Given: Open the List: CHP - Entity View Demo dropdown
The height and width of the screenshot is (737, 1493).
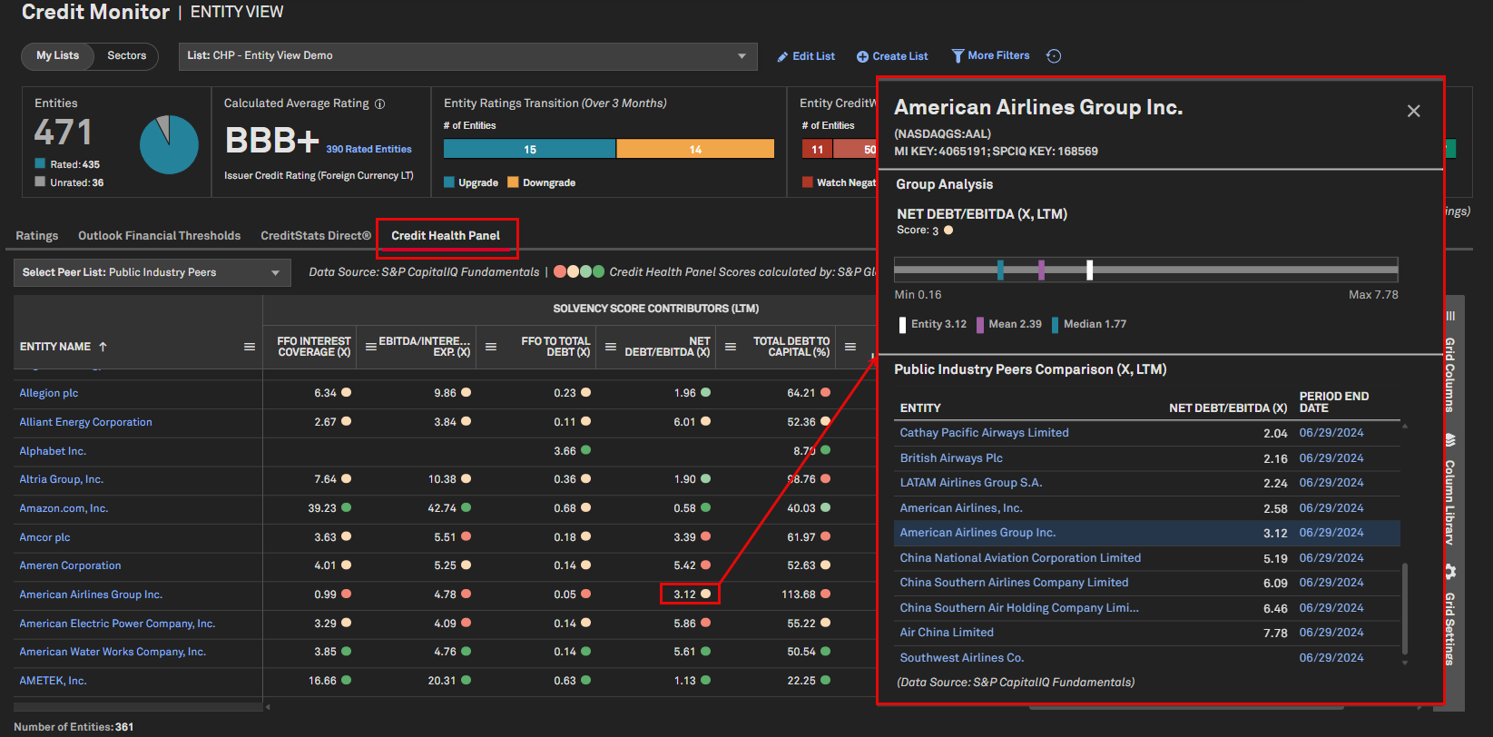Looking at the screenshot, I should [467, 56].
